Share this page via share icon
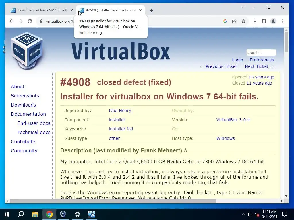Image resolution: width=294 pixels, height=220 pixels. [234, 21]
